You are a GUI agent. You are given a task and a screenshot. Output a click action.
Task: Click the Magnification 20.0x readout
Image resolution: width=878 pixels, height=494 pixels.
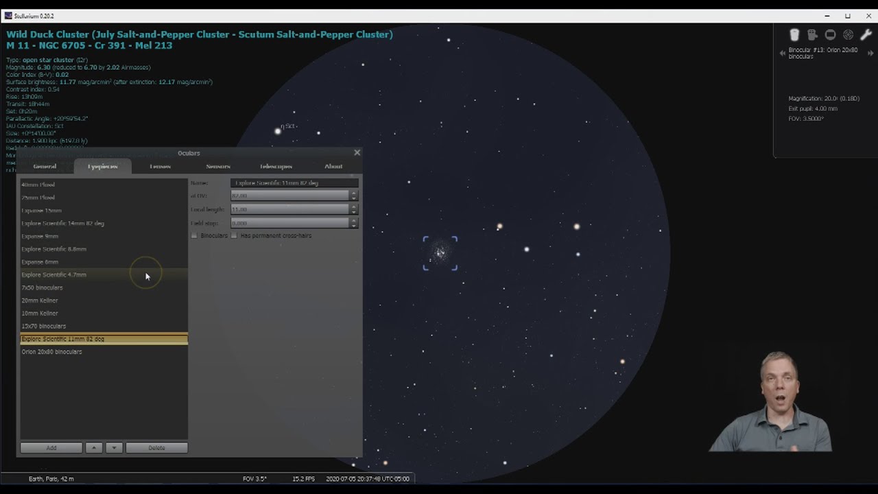[824, 99]
